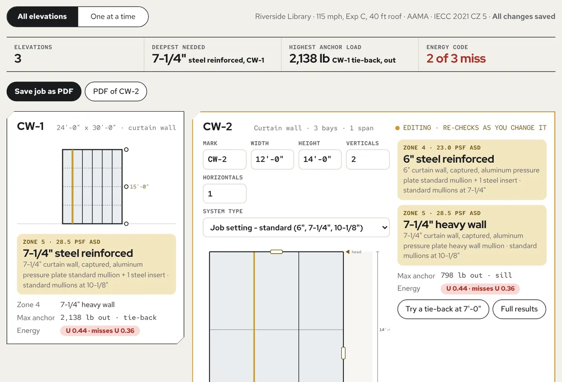The image size is (562, 382).
Task: Click the amber editing status dot
Action: click(398, 128)
